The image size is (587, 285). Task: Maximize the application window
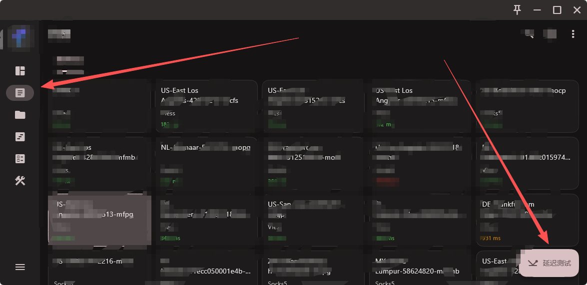click(557, 10)
